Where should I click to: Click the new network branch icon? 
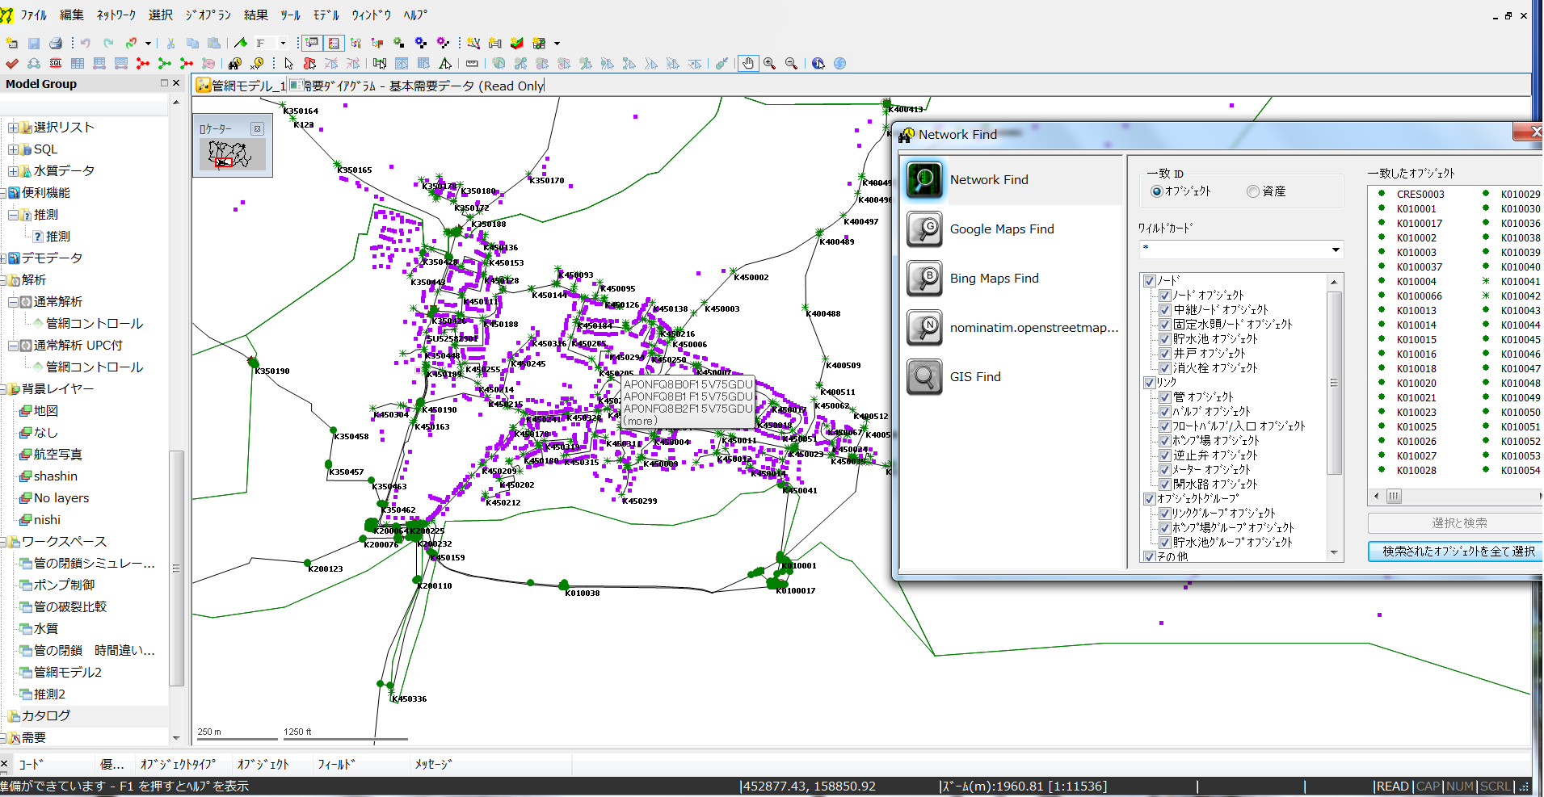[473, 43]
